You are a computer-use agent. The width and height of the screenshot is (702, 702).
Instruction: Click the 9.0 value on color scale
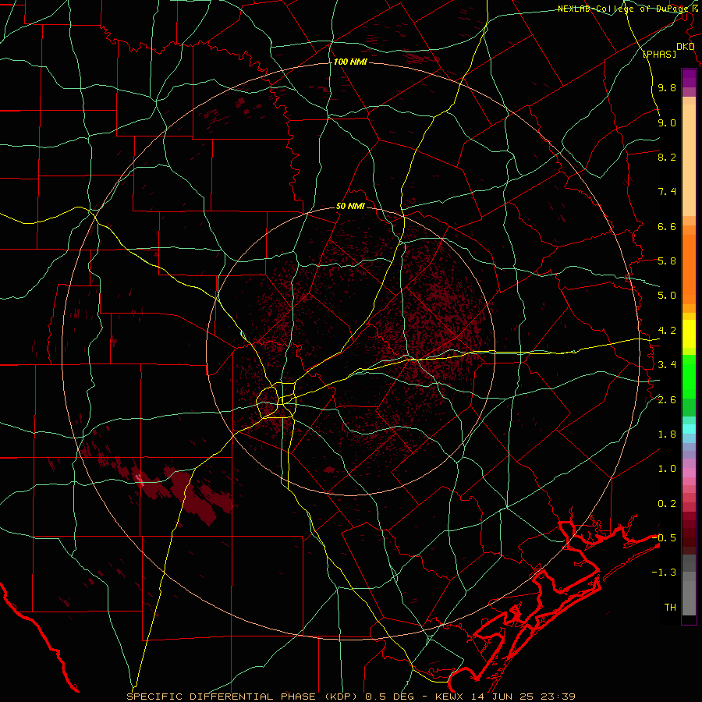pyautogui.click(x=667, y=122)
